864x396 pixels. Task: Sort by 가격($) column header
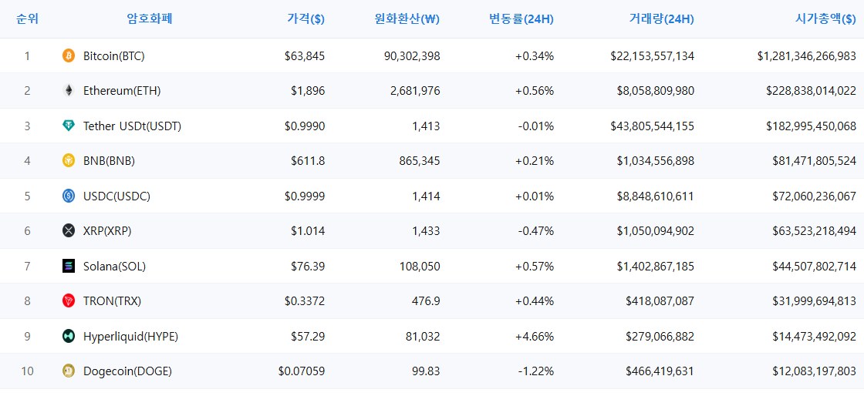(305, 19)
